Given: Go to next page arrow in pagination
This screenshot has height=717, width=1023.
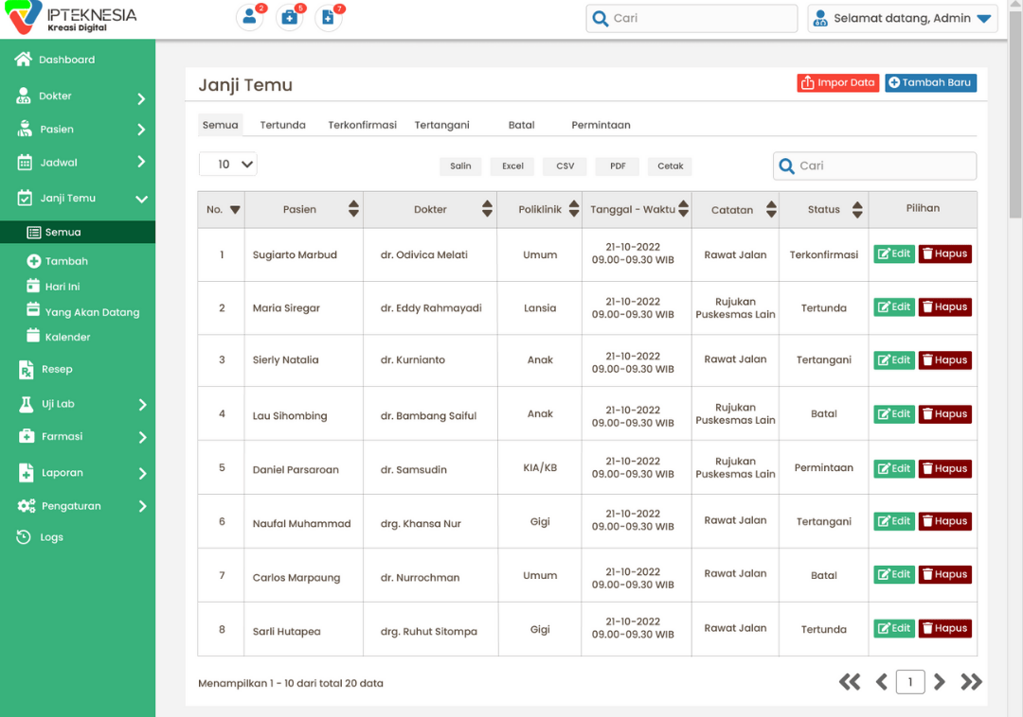Looking at the screenshot, I should 940,682.
